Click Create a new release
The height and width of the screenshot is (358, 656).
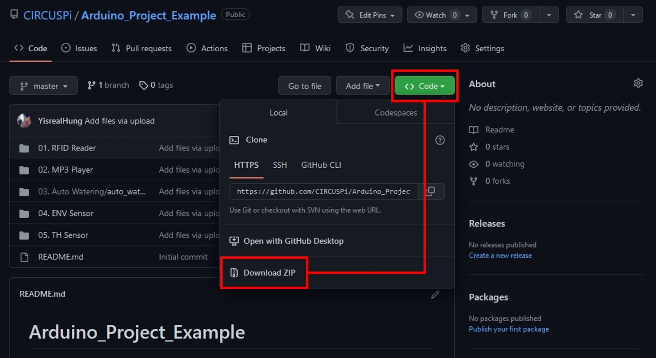point(500,255)
